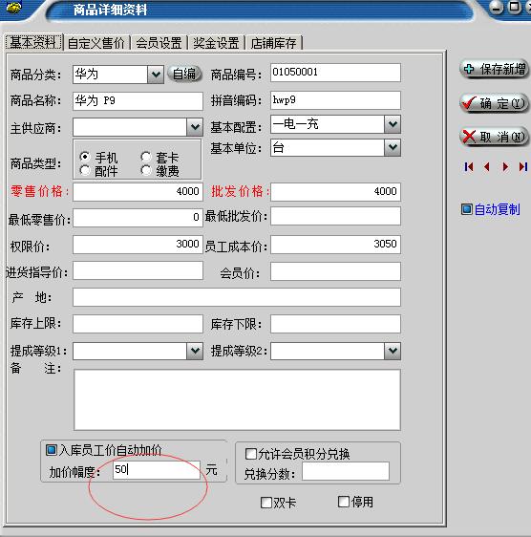Select the 配件 product type radio
The width and height of the screenshot is (531, 537).
point(85,170)
